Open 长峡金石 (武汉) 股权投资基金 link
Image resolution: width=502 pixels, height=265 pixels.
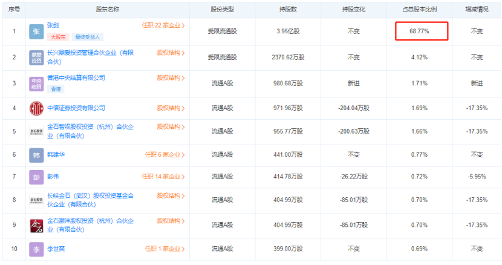[90, 200]
